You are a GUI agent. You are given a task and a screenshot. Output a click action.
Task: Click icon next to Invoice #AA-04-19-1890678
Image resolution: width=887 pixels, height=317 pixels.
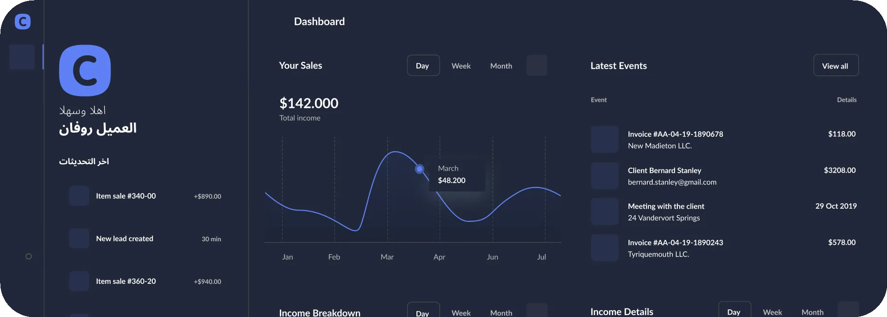pyautogui.click(x=605, y=139)
